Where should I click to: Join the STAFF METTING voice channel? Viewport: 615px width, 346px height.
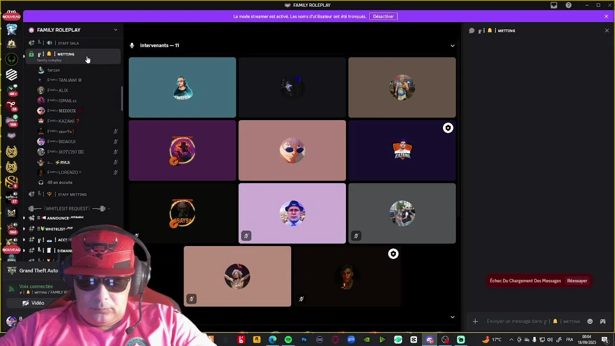(x=72, y=194)
